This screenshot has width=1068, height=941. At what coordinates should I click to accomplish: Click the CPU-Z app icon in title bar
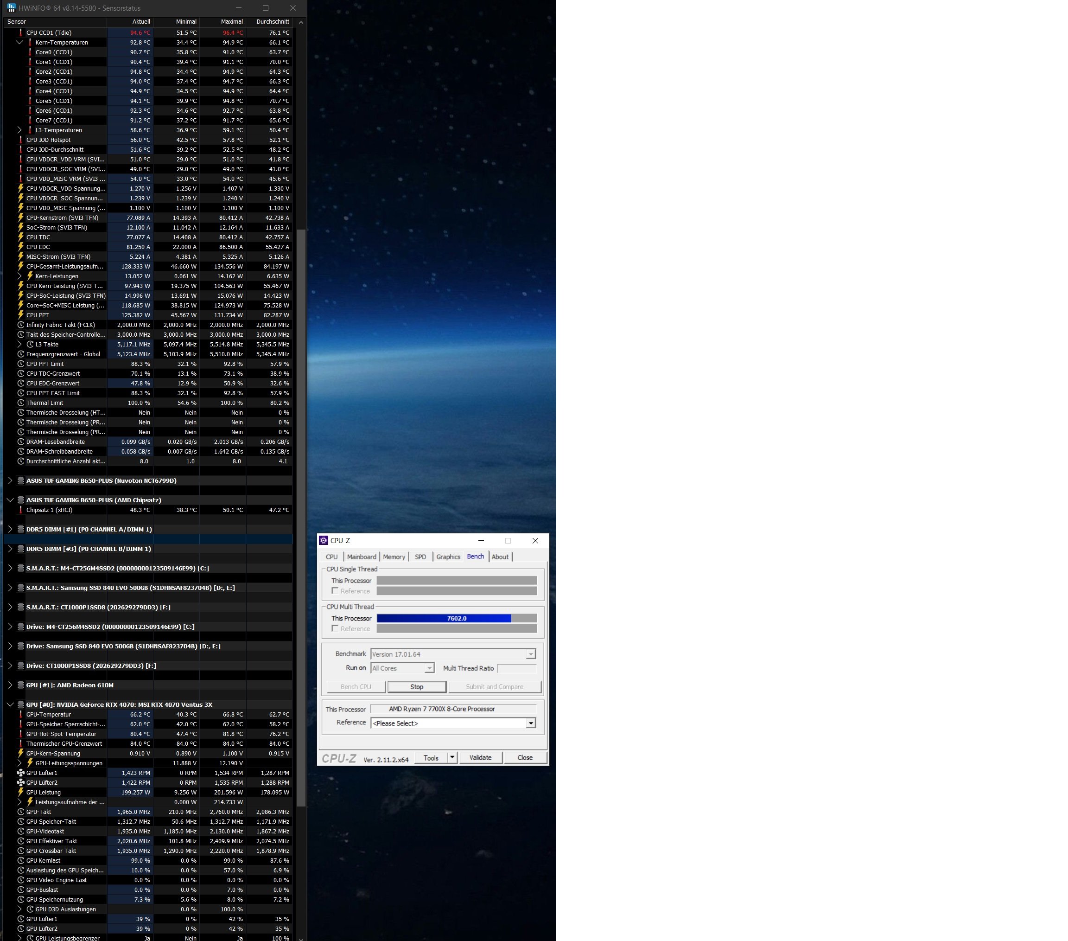pos(324,541)
